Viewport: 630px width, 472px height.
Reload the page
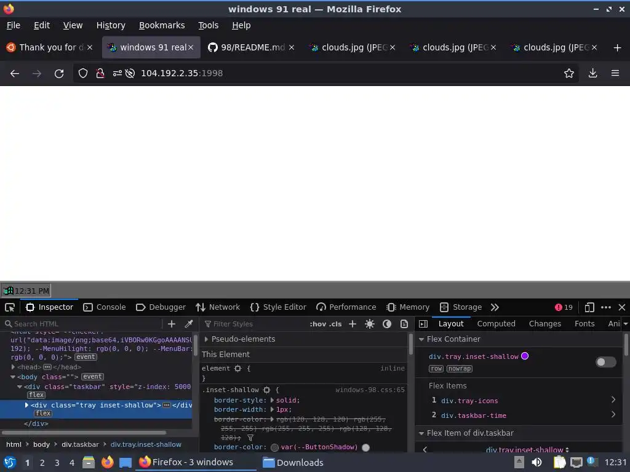(59, 74)
